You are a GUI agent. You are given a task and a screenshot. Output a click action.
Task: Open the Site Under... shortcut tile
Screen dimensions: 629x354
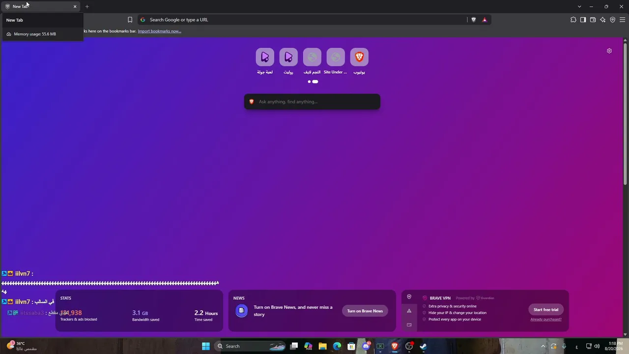(x=336, y=57)
